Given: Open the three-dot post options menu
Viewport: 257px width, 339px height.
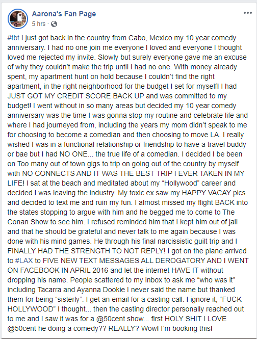Looking at the screenshot, I should [247, 13].
